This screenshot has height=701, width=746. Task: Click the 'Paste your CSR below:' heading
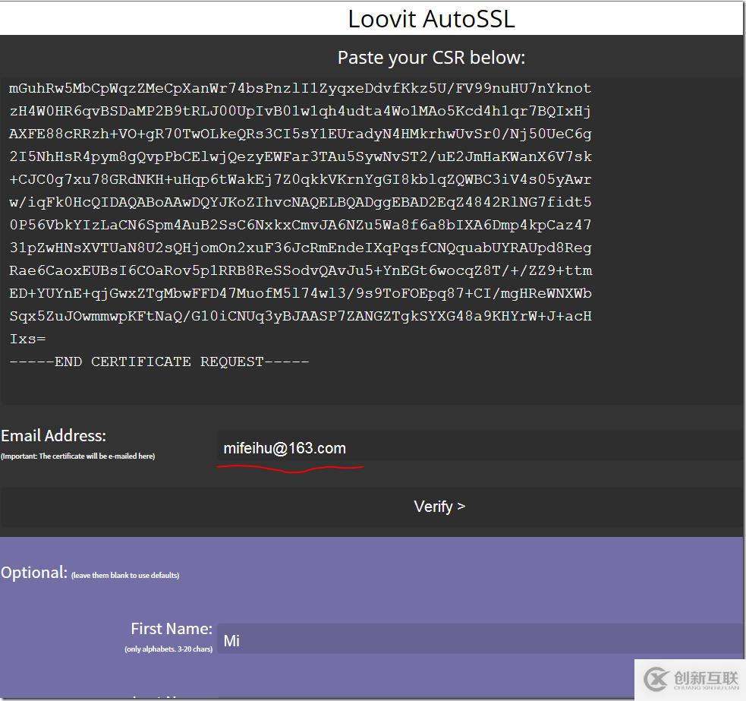(431, 58)
